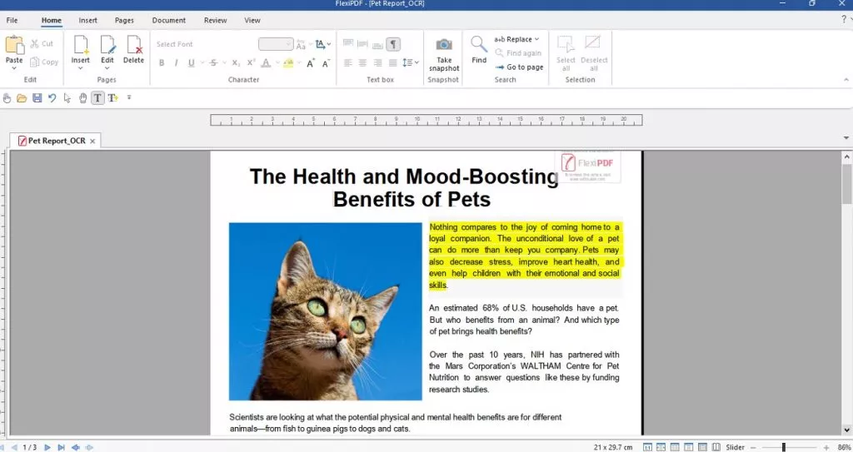Jump to last page arrow in status bar
This screenshot has width=853, height=452.
pyautogui.click(x=61, y=447)
